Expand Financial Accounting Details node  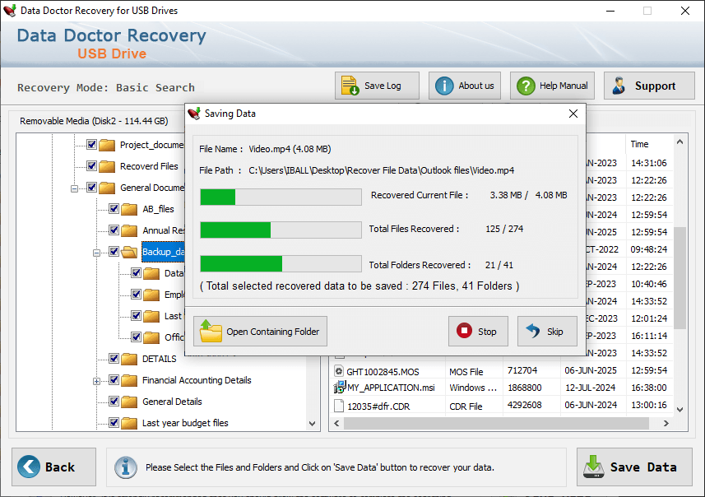(x=96, y=382)
